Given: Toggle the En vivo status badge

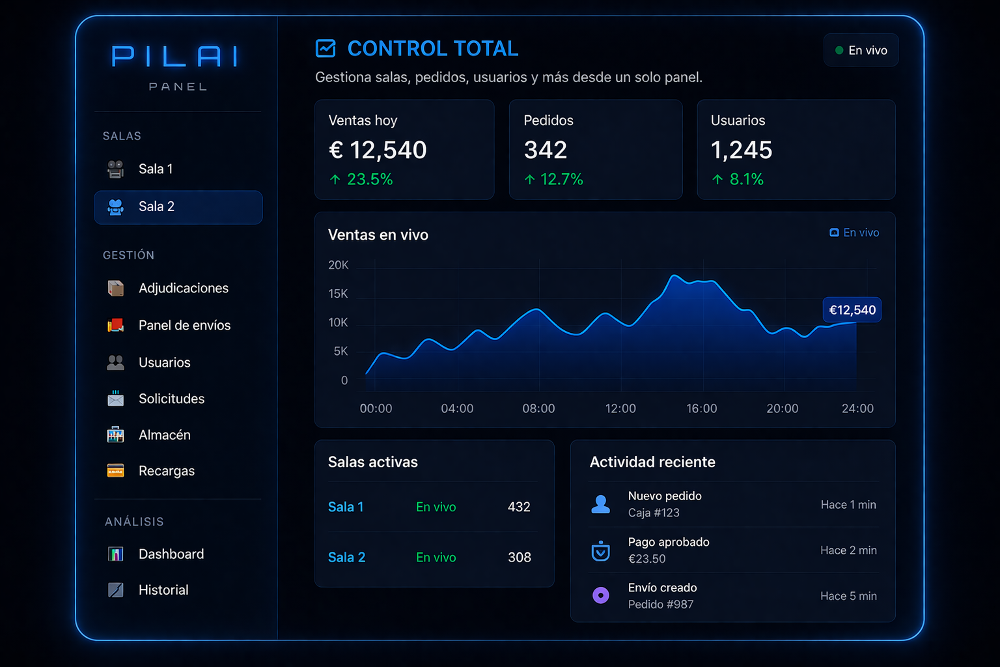Looking at the screenshot, I should tap(861, 50).
